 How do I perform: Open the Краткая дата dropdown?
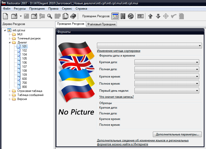pos(167,62)
